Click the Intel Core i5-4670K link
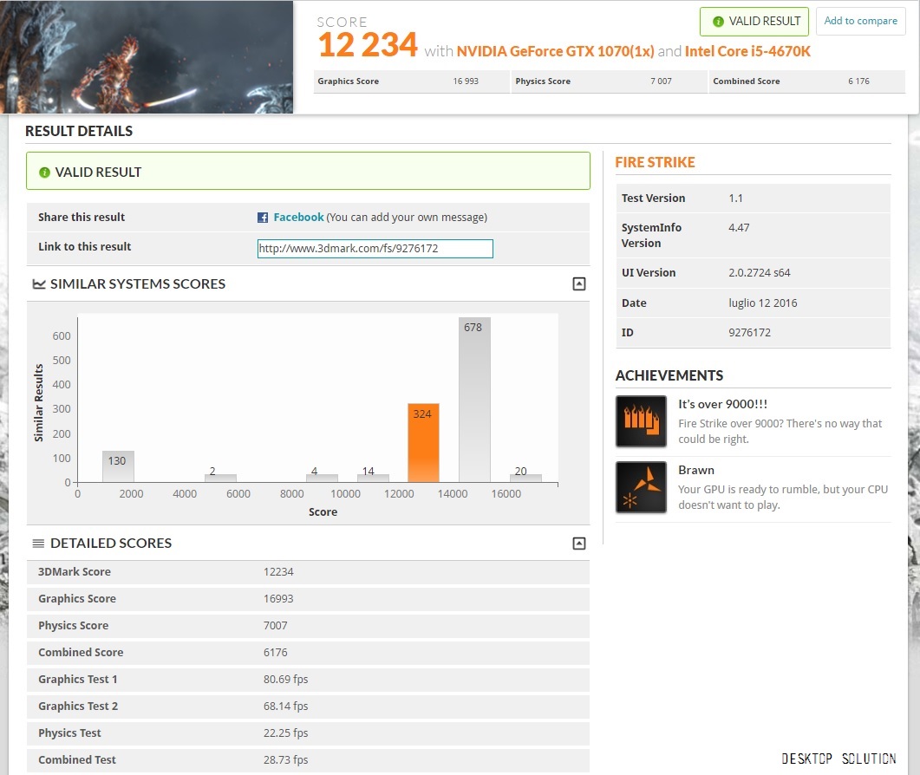 pyautogui.click(x=747, y=52)
